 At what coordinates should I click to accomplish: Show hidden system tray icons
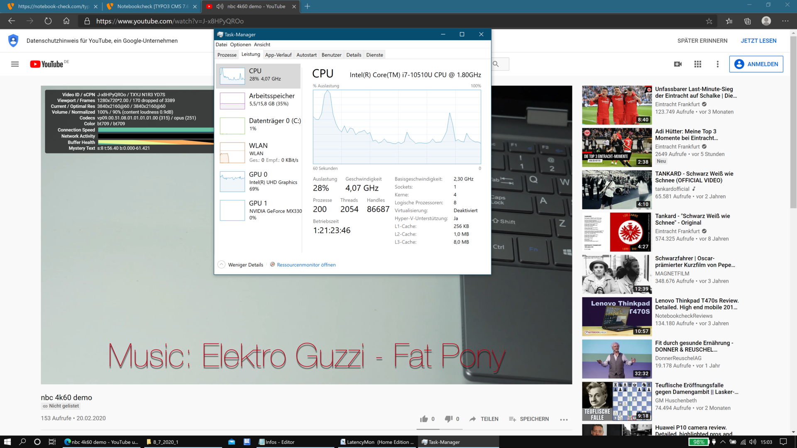pyautogui.click(x=723, y=442)
